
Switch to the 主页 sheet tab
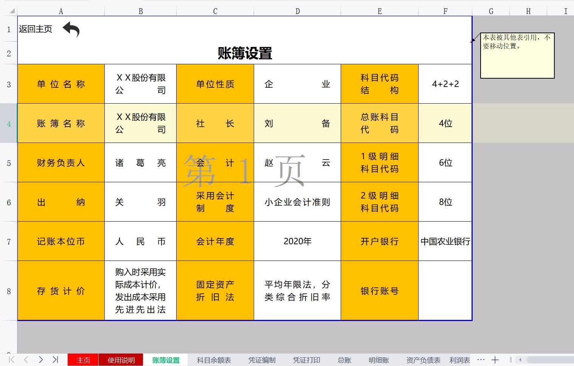(82, 360)
